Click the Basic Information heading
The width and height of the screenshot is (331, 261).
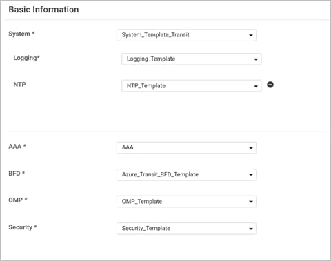click(43, 10)
